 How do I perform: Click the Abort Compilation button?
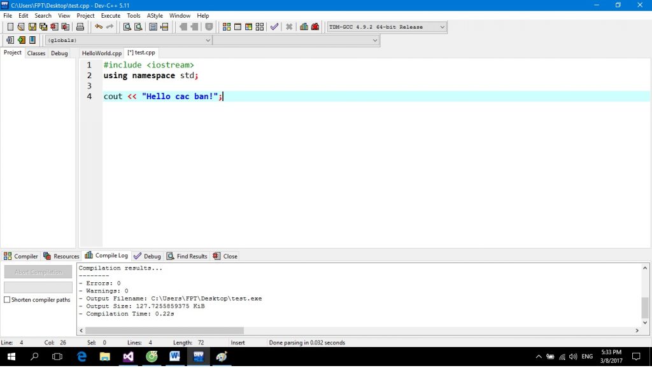(38, 271)
